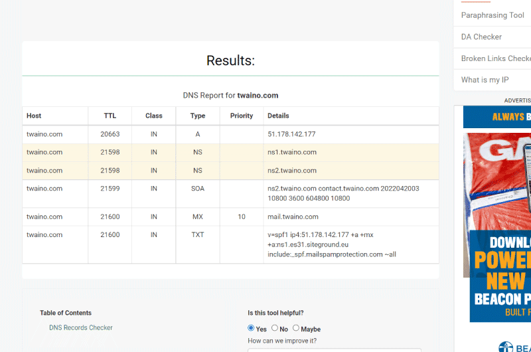Click the Results heading
This screenshot has height=352, width=531.
[x=230, y=60]
